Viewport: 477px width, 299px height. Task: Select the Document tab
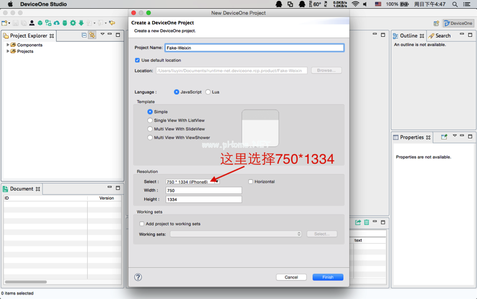point(22,189)
